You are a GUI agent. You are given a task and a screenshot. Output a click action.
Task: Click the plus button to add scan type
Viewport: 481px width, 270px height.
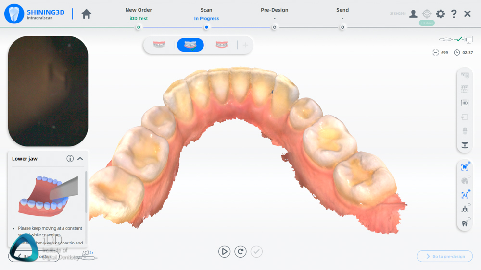245,45
